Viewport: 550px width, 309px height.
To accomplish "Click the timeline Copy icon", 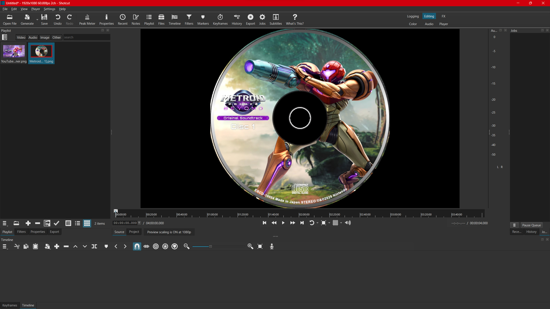I will [26, 246].
